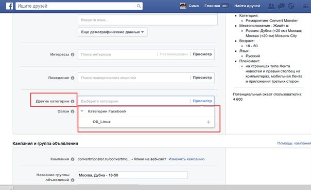This screenshot has height=190, width=311.
Task: Click the Русский language entry
Action: point(253,56)
